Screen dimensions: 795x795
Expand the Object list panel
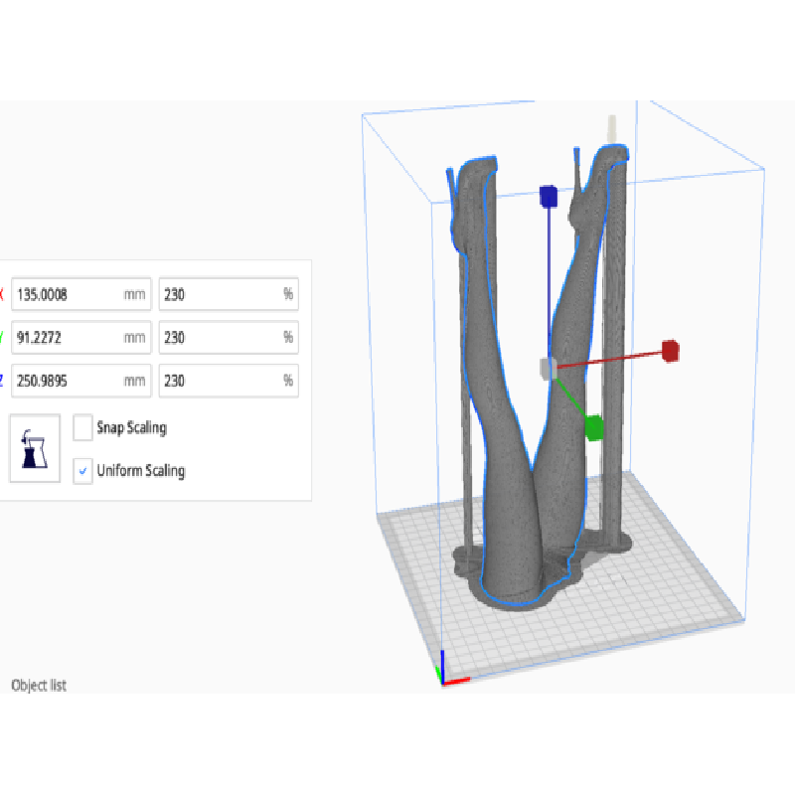[x=39, y=685]
